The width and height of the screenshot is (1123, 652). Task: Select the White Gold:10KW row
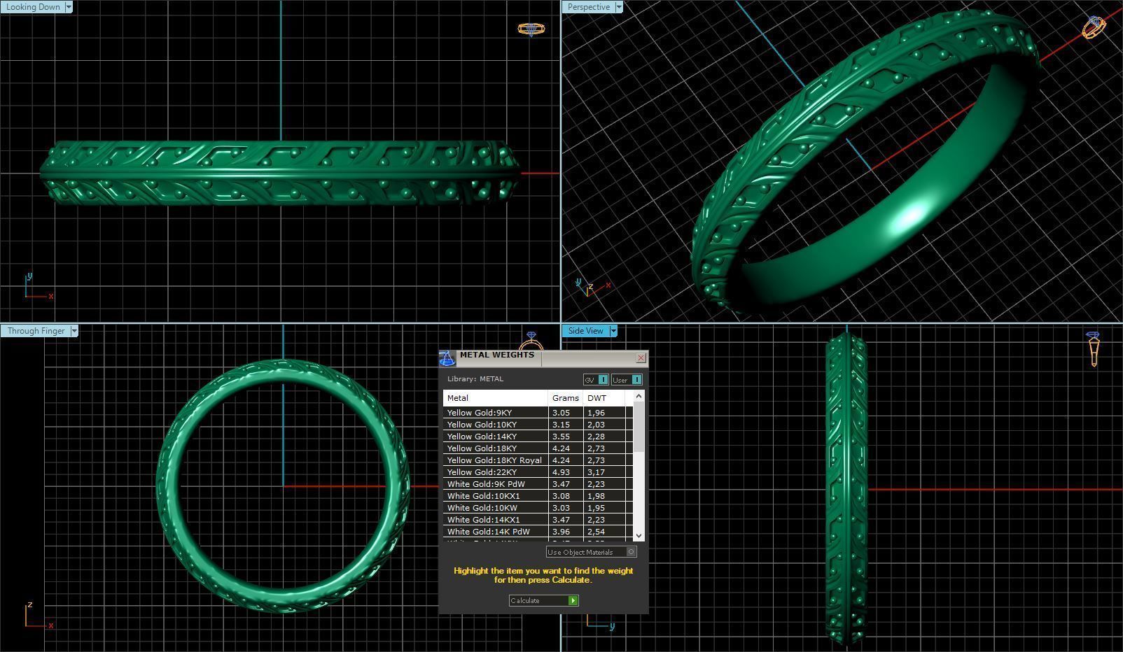(x=538, y=508)
